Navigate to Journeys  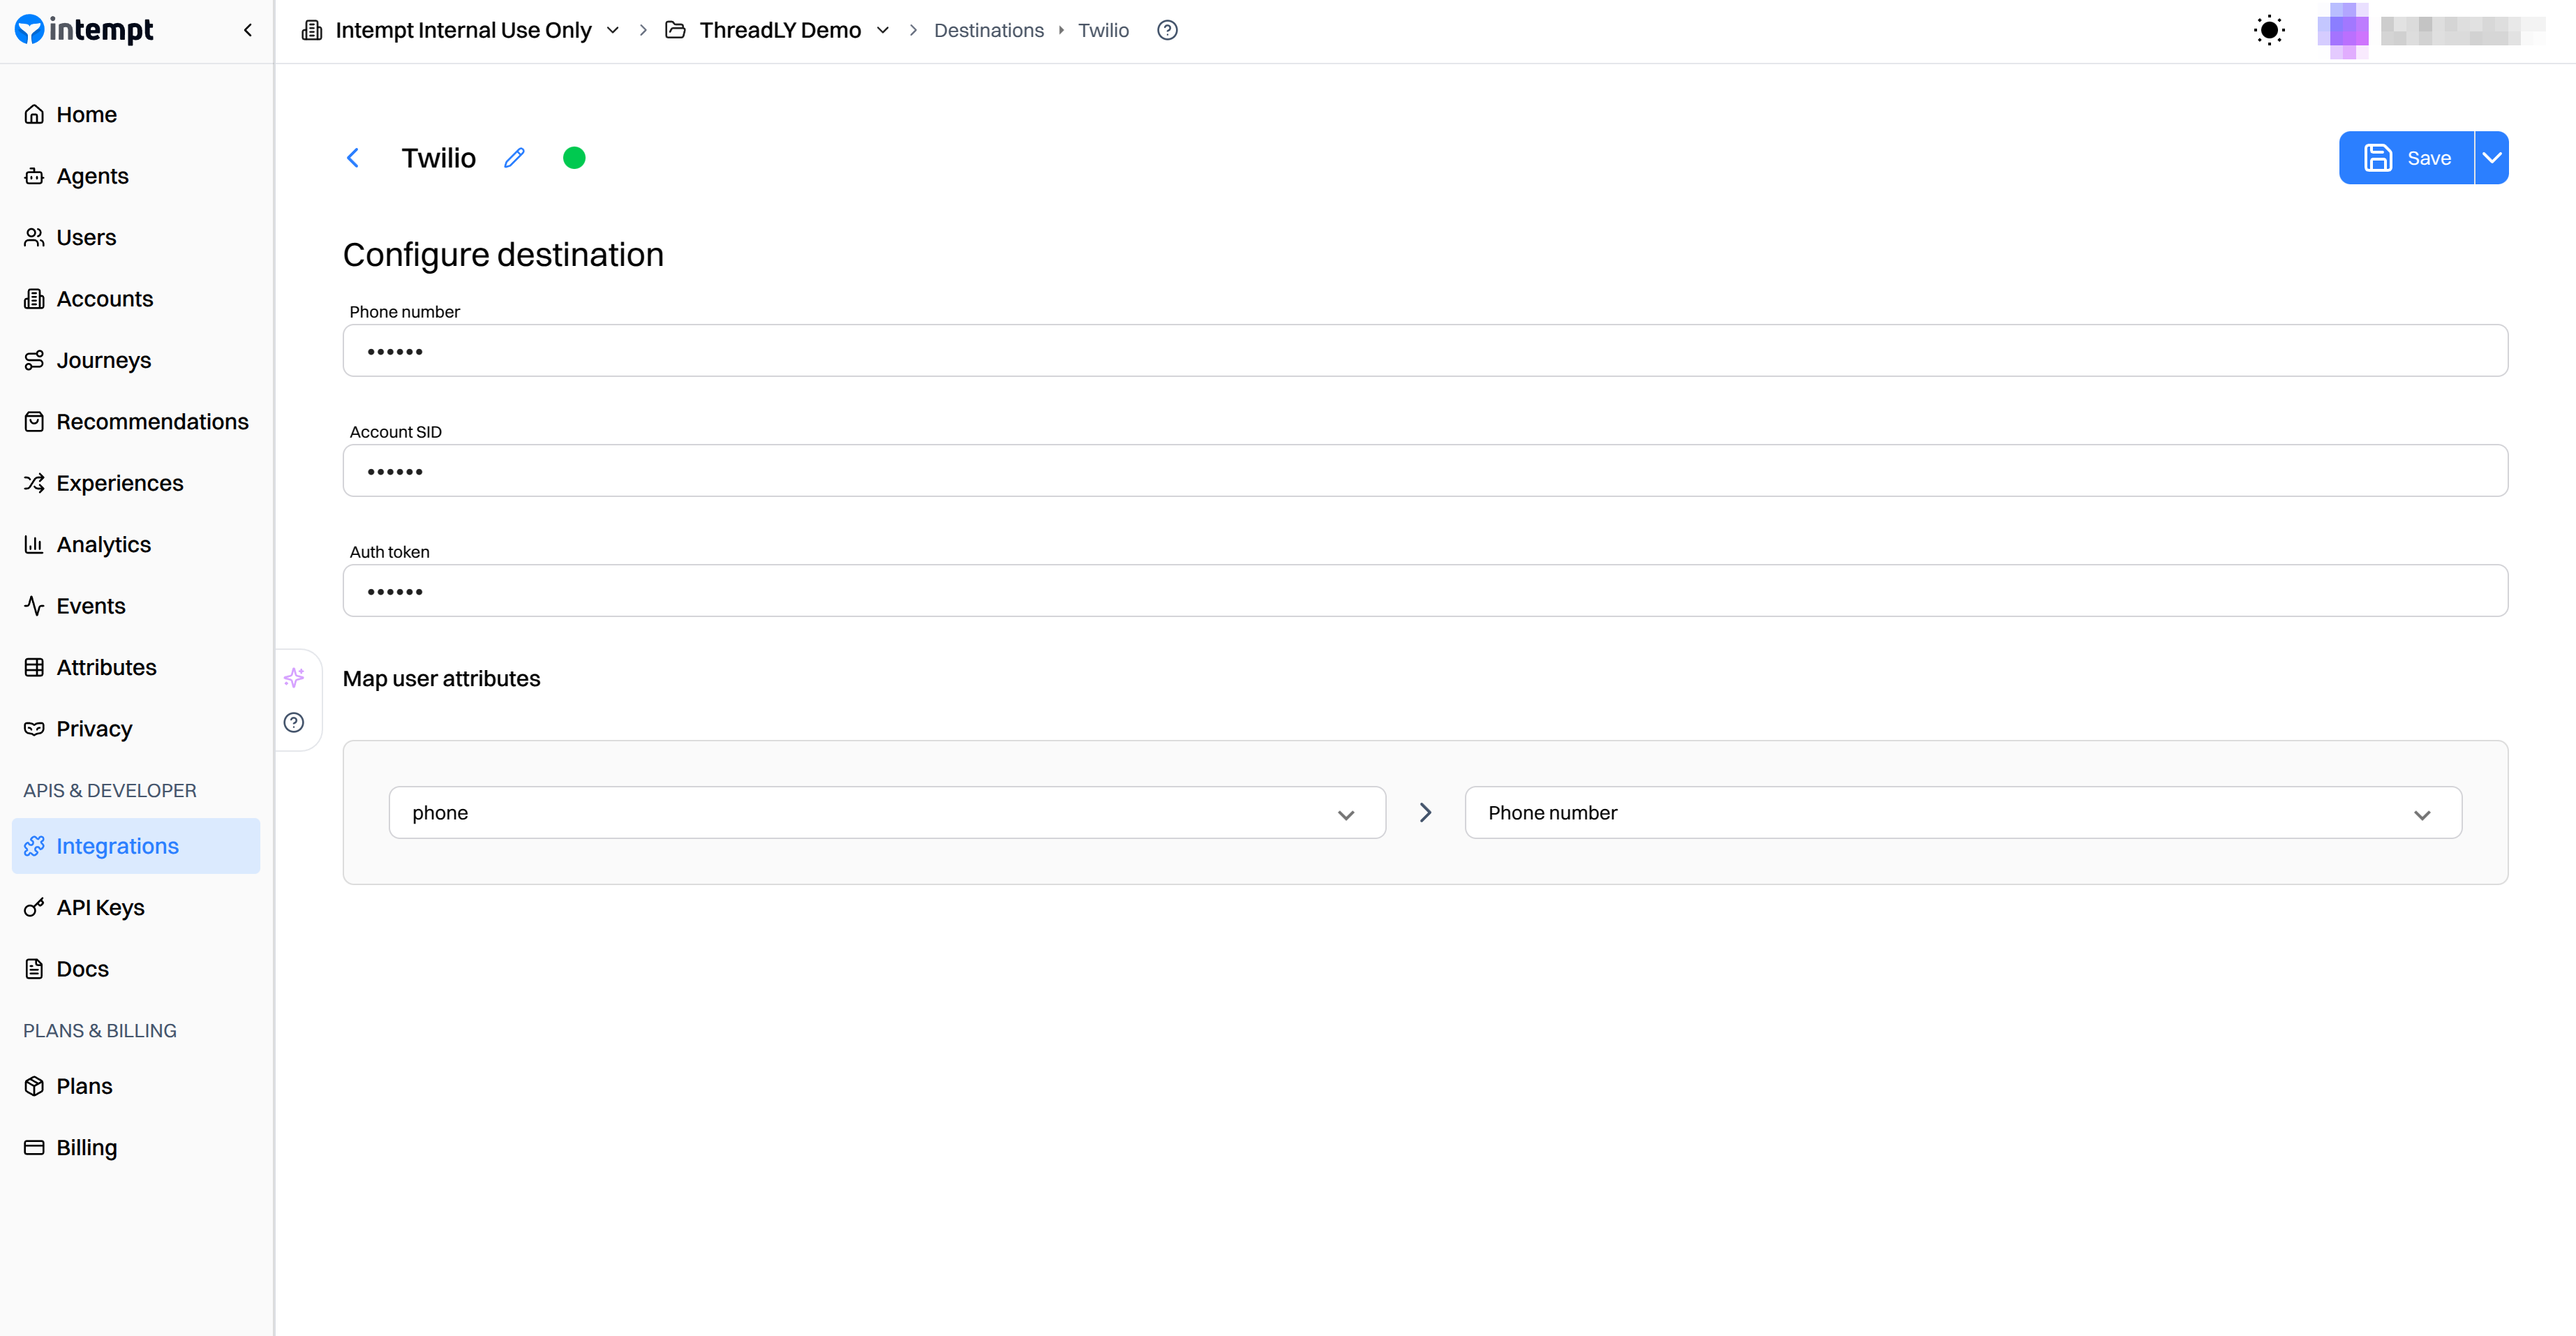pos(136,360)
